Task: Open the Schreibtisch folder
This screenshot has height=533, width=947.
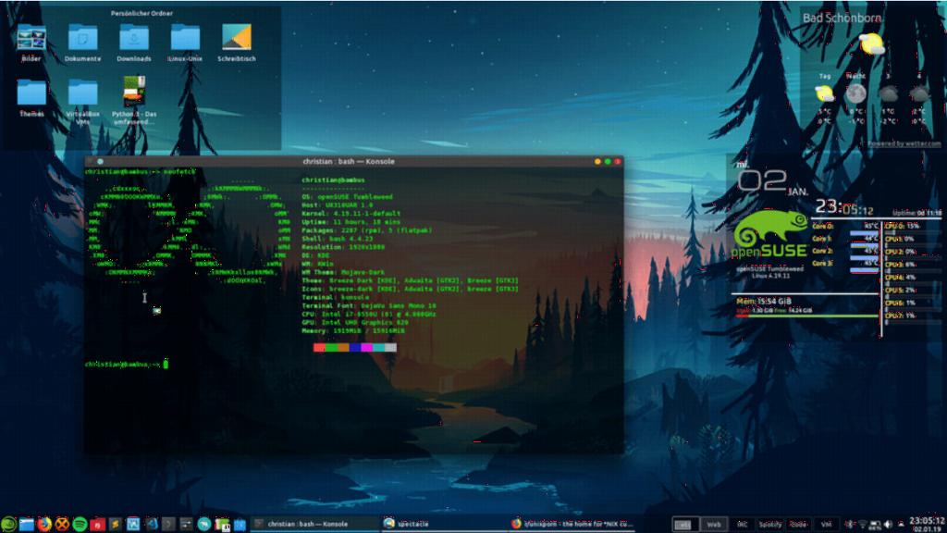Action: 237,43
